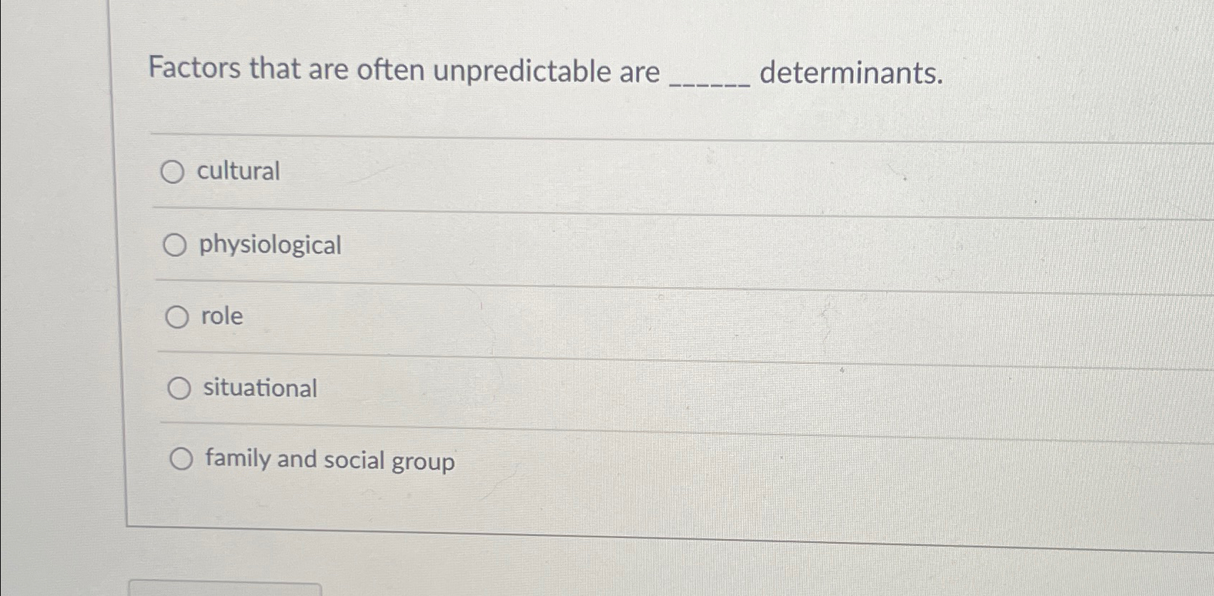Select the physiological radio button

pos(174,244)
